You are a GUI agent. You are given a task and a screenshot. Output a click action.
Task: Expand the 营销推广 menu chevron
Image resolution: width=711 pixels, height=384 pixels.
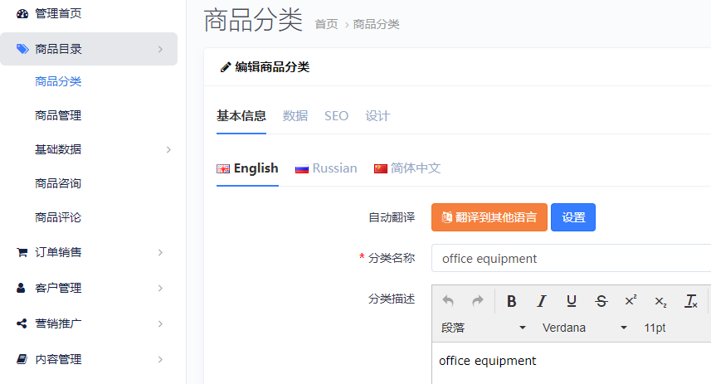pyautogui.click(x=160, y=323)
